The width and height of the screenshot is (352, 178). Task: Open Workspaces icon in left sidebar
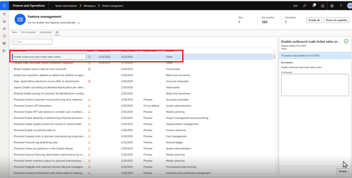click(4, 44)
